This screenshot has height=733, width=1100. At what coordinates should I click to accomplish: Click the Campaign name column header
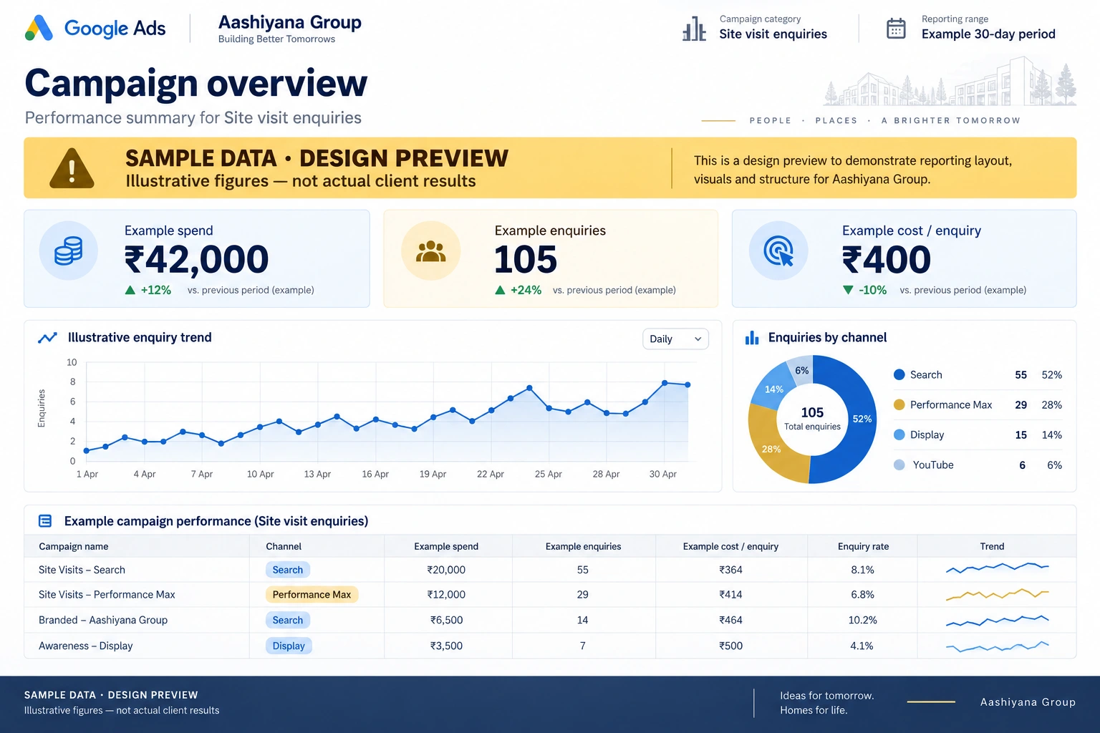tap(74, 546)
